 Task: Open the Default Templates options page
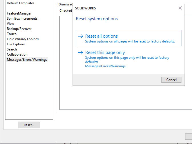point(21,3)
